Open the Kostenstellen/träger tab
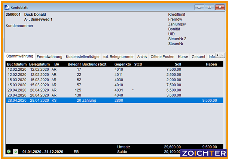The height and width of the screenshot is (160, 229). point(83,56)
